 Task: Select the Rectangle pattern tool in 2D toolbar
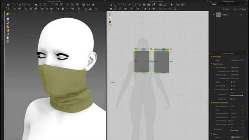click(x=144, y=5)
